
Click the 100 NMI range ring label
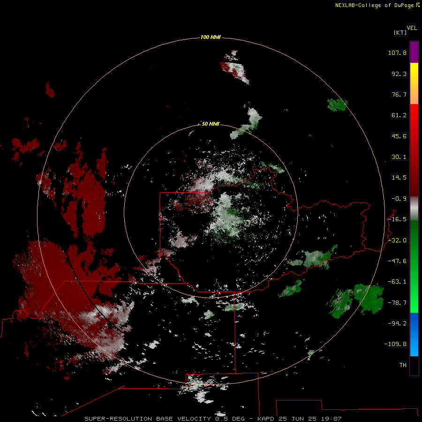(211, 37)
